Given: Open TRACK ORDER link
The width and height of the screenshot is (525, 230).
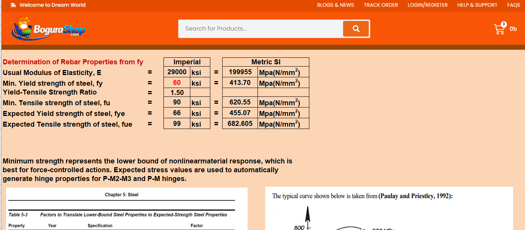Looking at the screenshot, I should pos(381,5).
